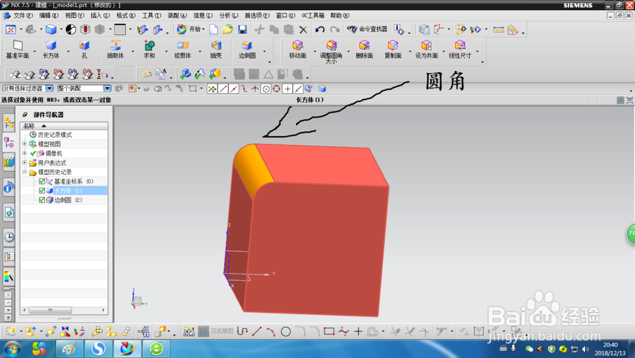Toggle checkbox for 长方体 (1) feature
Screen dimensions: 635x358
pyautogui.click(x=42, y=191)
